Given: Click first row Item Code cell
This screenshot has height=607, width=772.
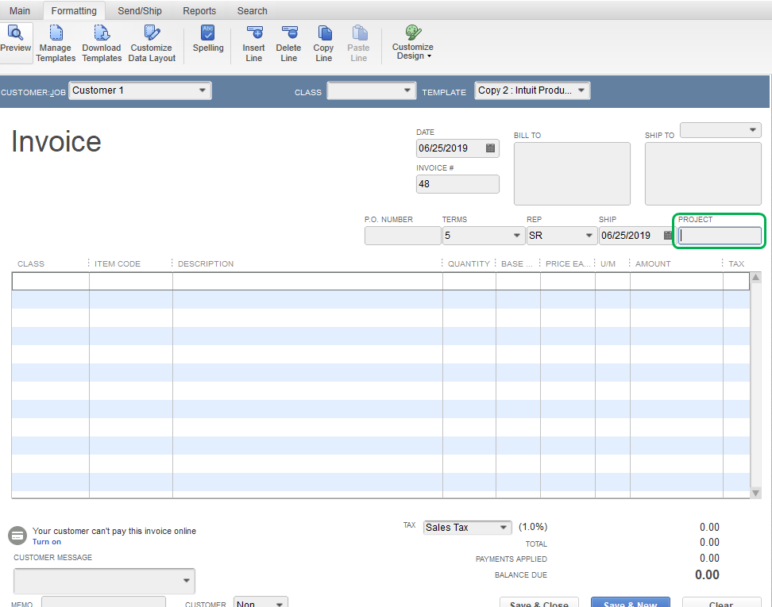Looking at the screenshot, I should [131, 282].
